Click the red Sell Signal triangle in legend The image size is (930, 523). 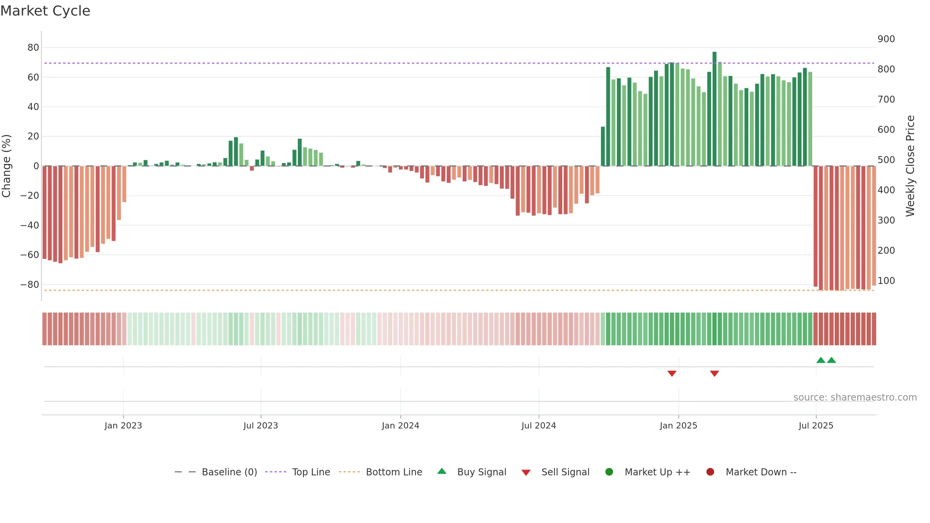(x=526, y=473)
